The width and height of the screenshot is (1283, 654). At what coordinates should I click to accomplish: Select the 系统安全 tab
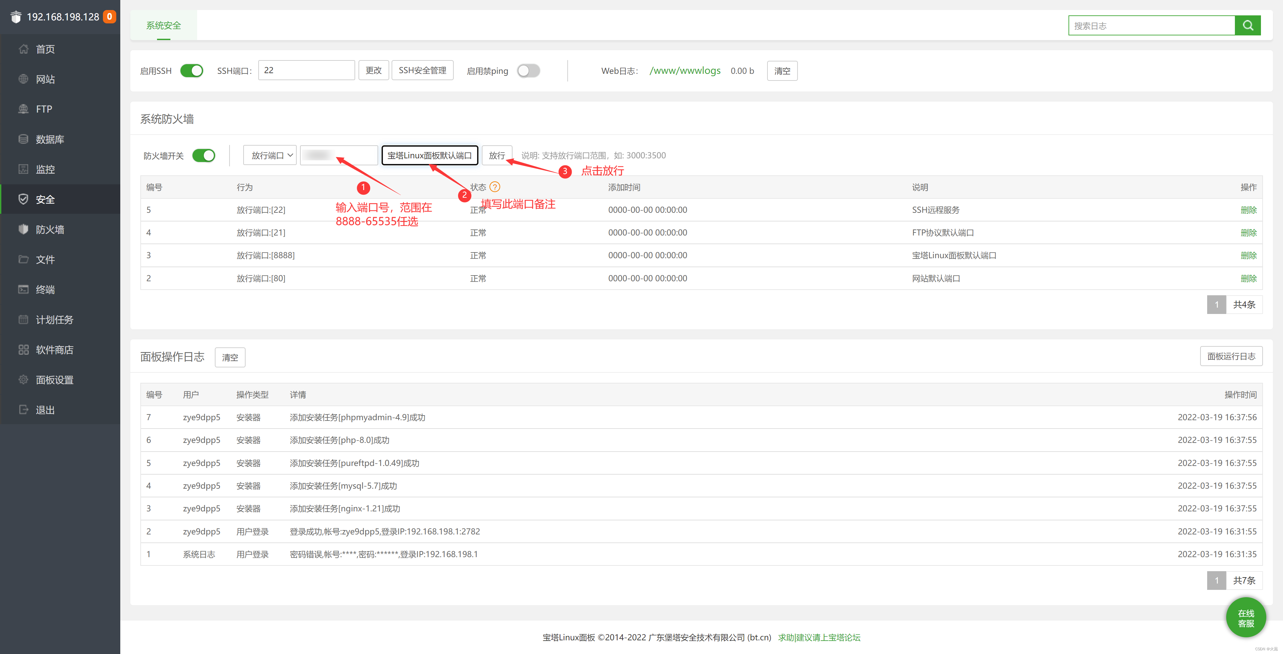point(163,25)
